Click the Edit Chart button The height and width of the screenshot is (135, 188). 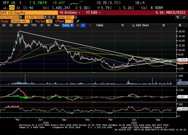coord(140,25)
